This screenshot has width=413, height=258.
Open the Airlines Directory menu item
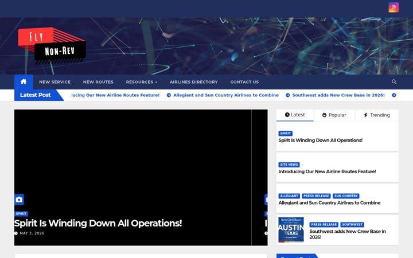(x=194, y=82)
